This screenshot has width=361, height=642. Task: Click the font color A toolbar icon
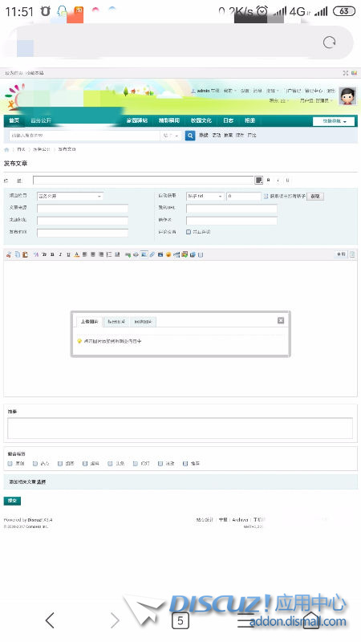click(76, 254)
